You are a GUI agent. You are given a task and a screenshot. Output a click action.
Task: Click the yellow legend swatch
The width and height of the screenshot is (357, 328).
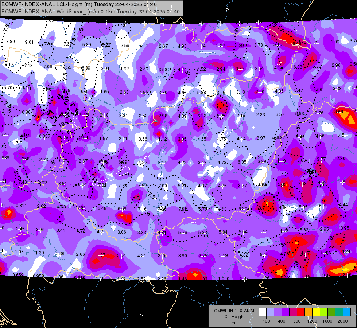(316, 312)
